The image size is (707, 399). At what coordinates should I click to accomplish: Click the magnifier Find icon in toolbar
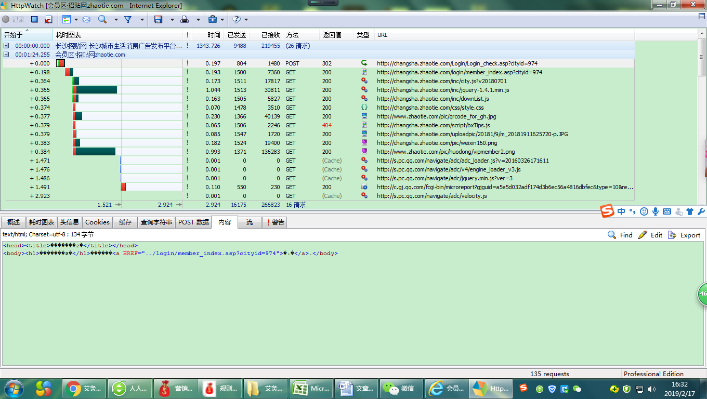coord(102,20)
